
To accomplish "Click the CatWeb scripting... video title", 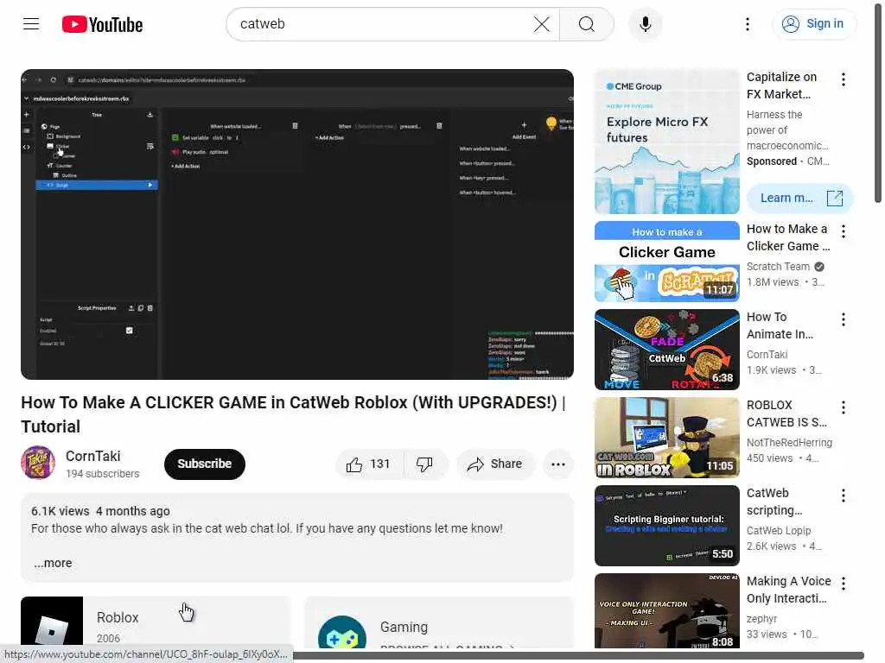I will coord(774,502).
